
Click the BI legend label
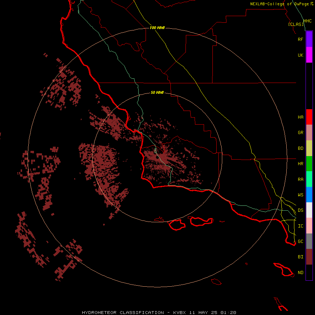pos(300,257)
